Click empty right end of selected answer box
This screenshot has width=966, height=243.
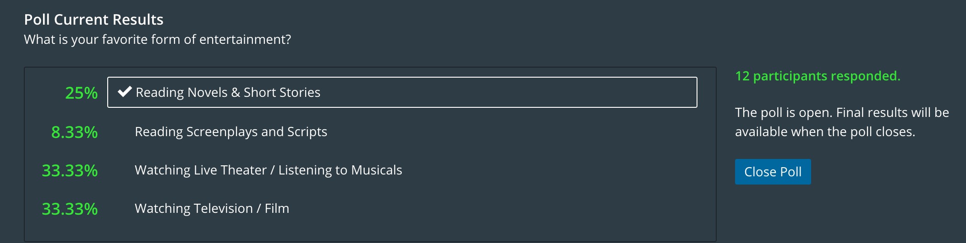[642, 92]
